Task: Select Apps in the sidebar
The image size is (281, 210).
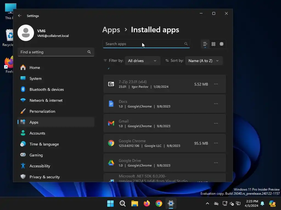Action: click(56, 122)
